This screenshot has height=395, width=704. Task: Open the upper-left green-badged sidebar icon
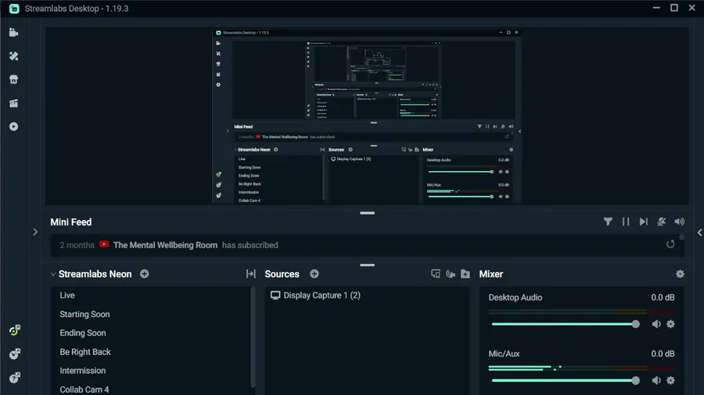click(x=14, y=330)
